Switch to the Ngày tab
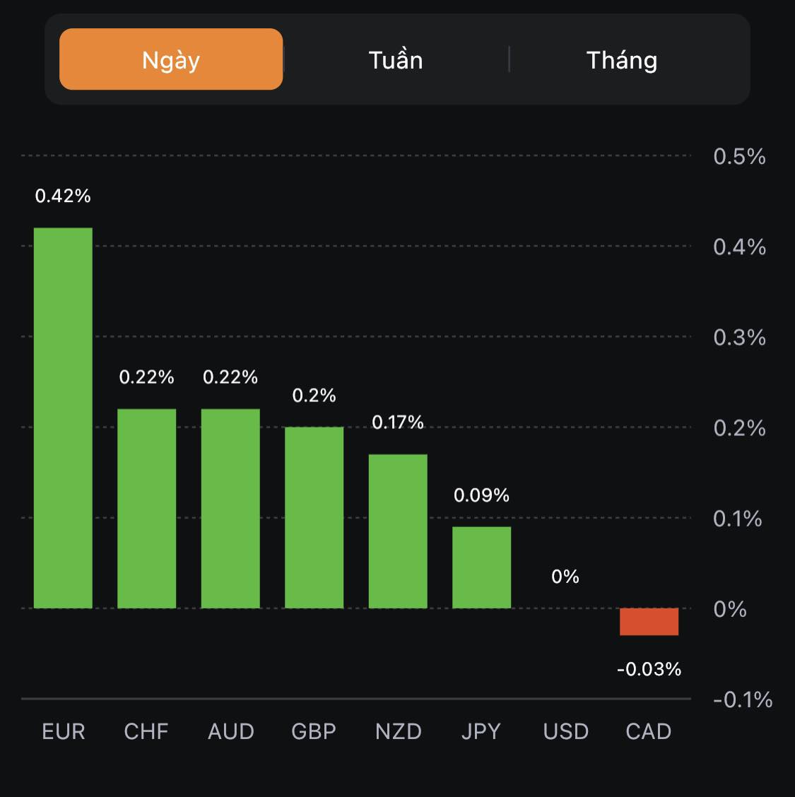The height and width of the screenshot is (797, 795). pos(171,59)
